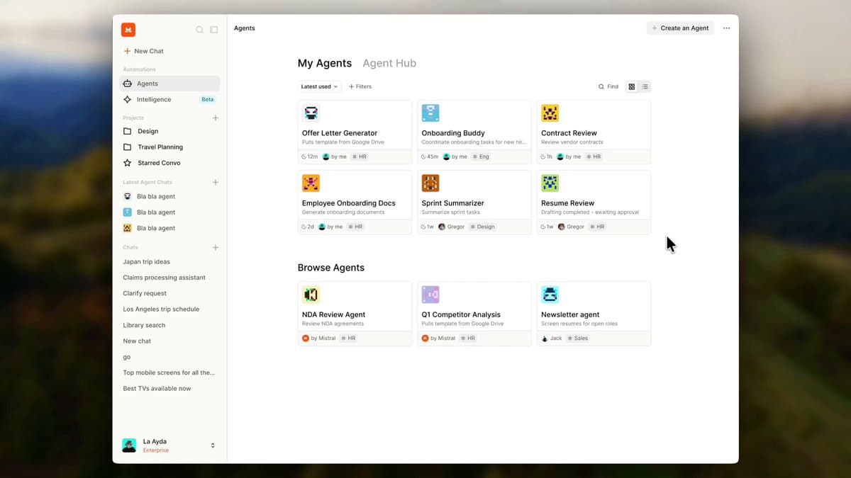
Task: Open Sprint Summarizer agent icon
Action: point(430,183)
